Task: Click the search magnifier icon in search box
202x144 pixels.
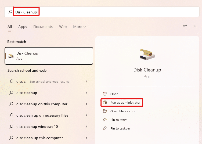Action: click(x=10, y=12)
